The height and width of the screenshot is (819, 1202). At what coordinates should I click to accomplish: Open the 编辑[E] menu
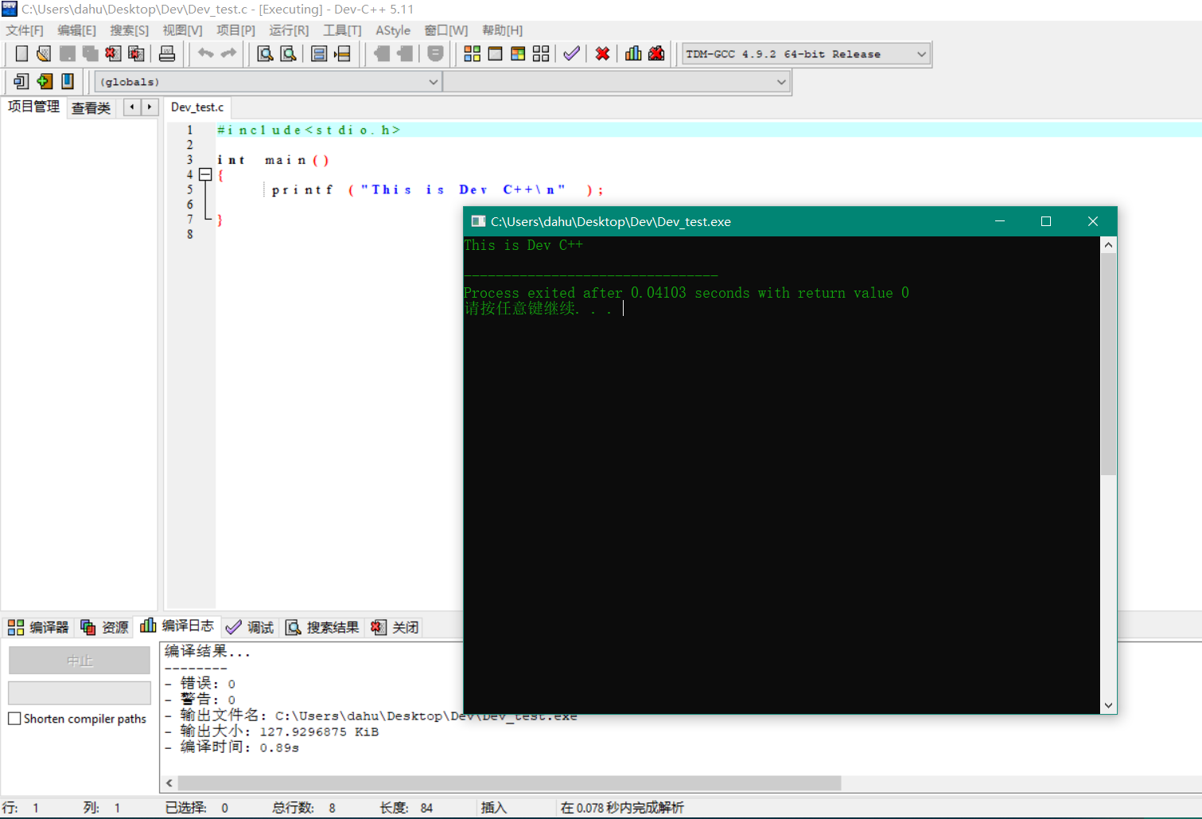tap(76, 30)
